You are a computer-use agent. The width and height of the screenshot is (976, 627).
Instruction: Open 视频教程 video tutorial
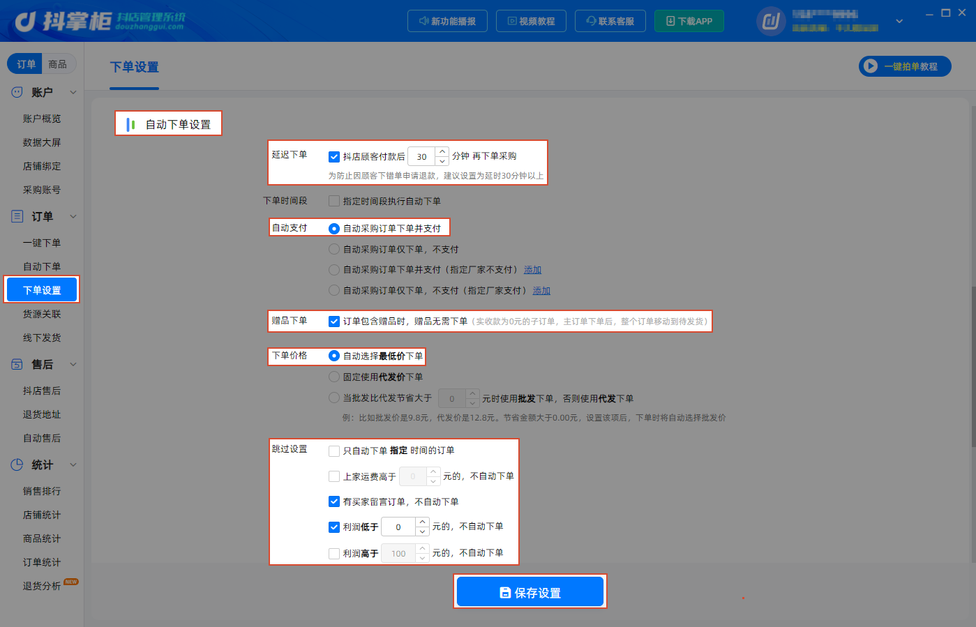click(531, 21)
